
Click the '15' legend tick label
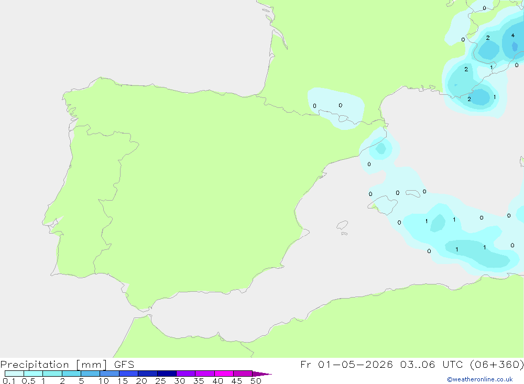(x=123, y=381)
